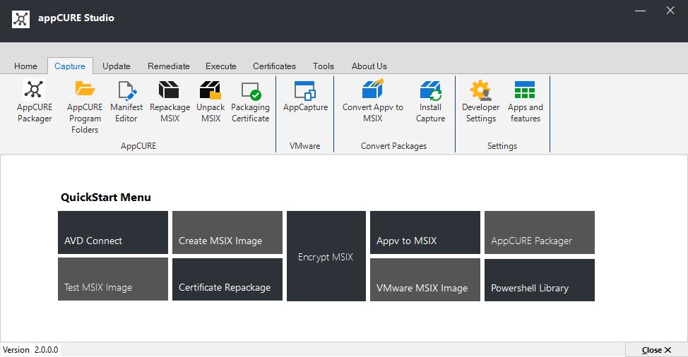
Task: Select the Repackage MSIX tool
Action: [x=170, y=101]
